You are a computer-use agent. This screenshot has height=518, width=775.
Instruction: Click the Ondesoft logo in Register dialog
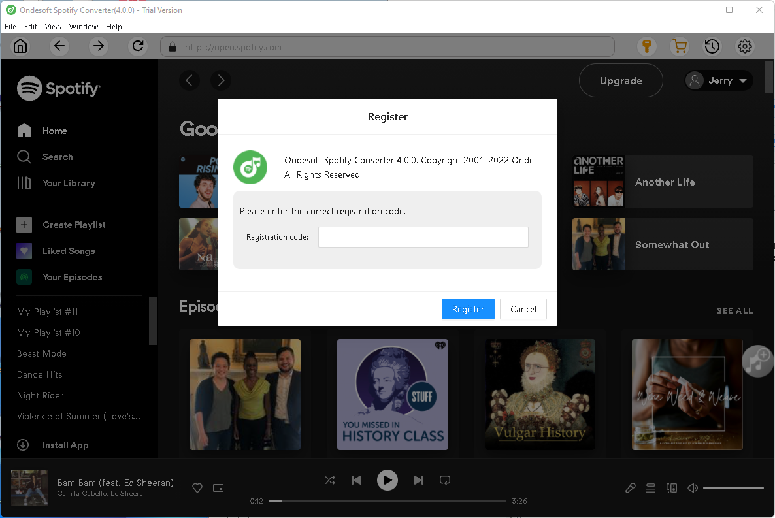[x=250, y=167]
